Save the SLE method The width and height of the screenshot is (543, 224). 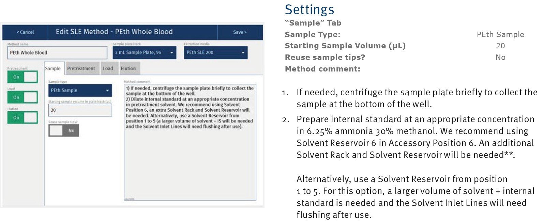coord(240,32)
